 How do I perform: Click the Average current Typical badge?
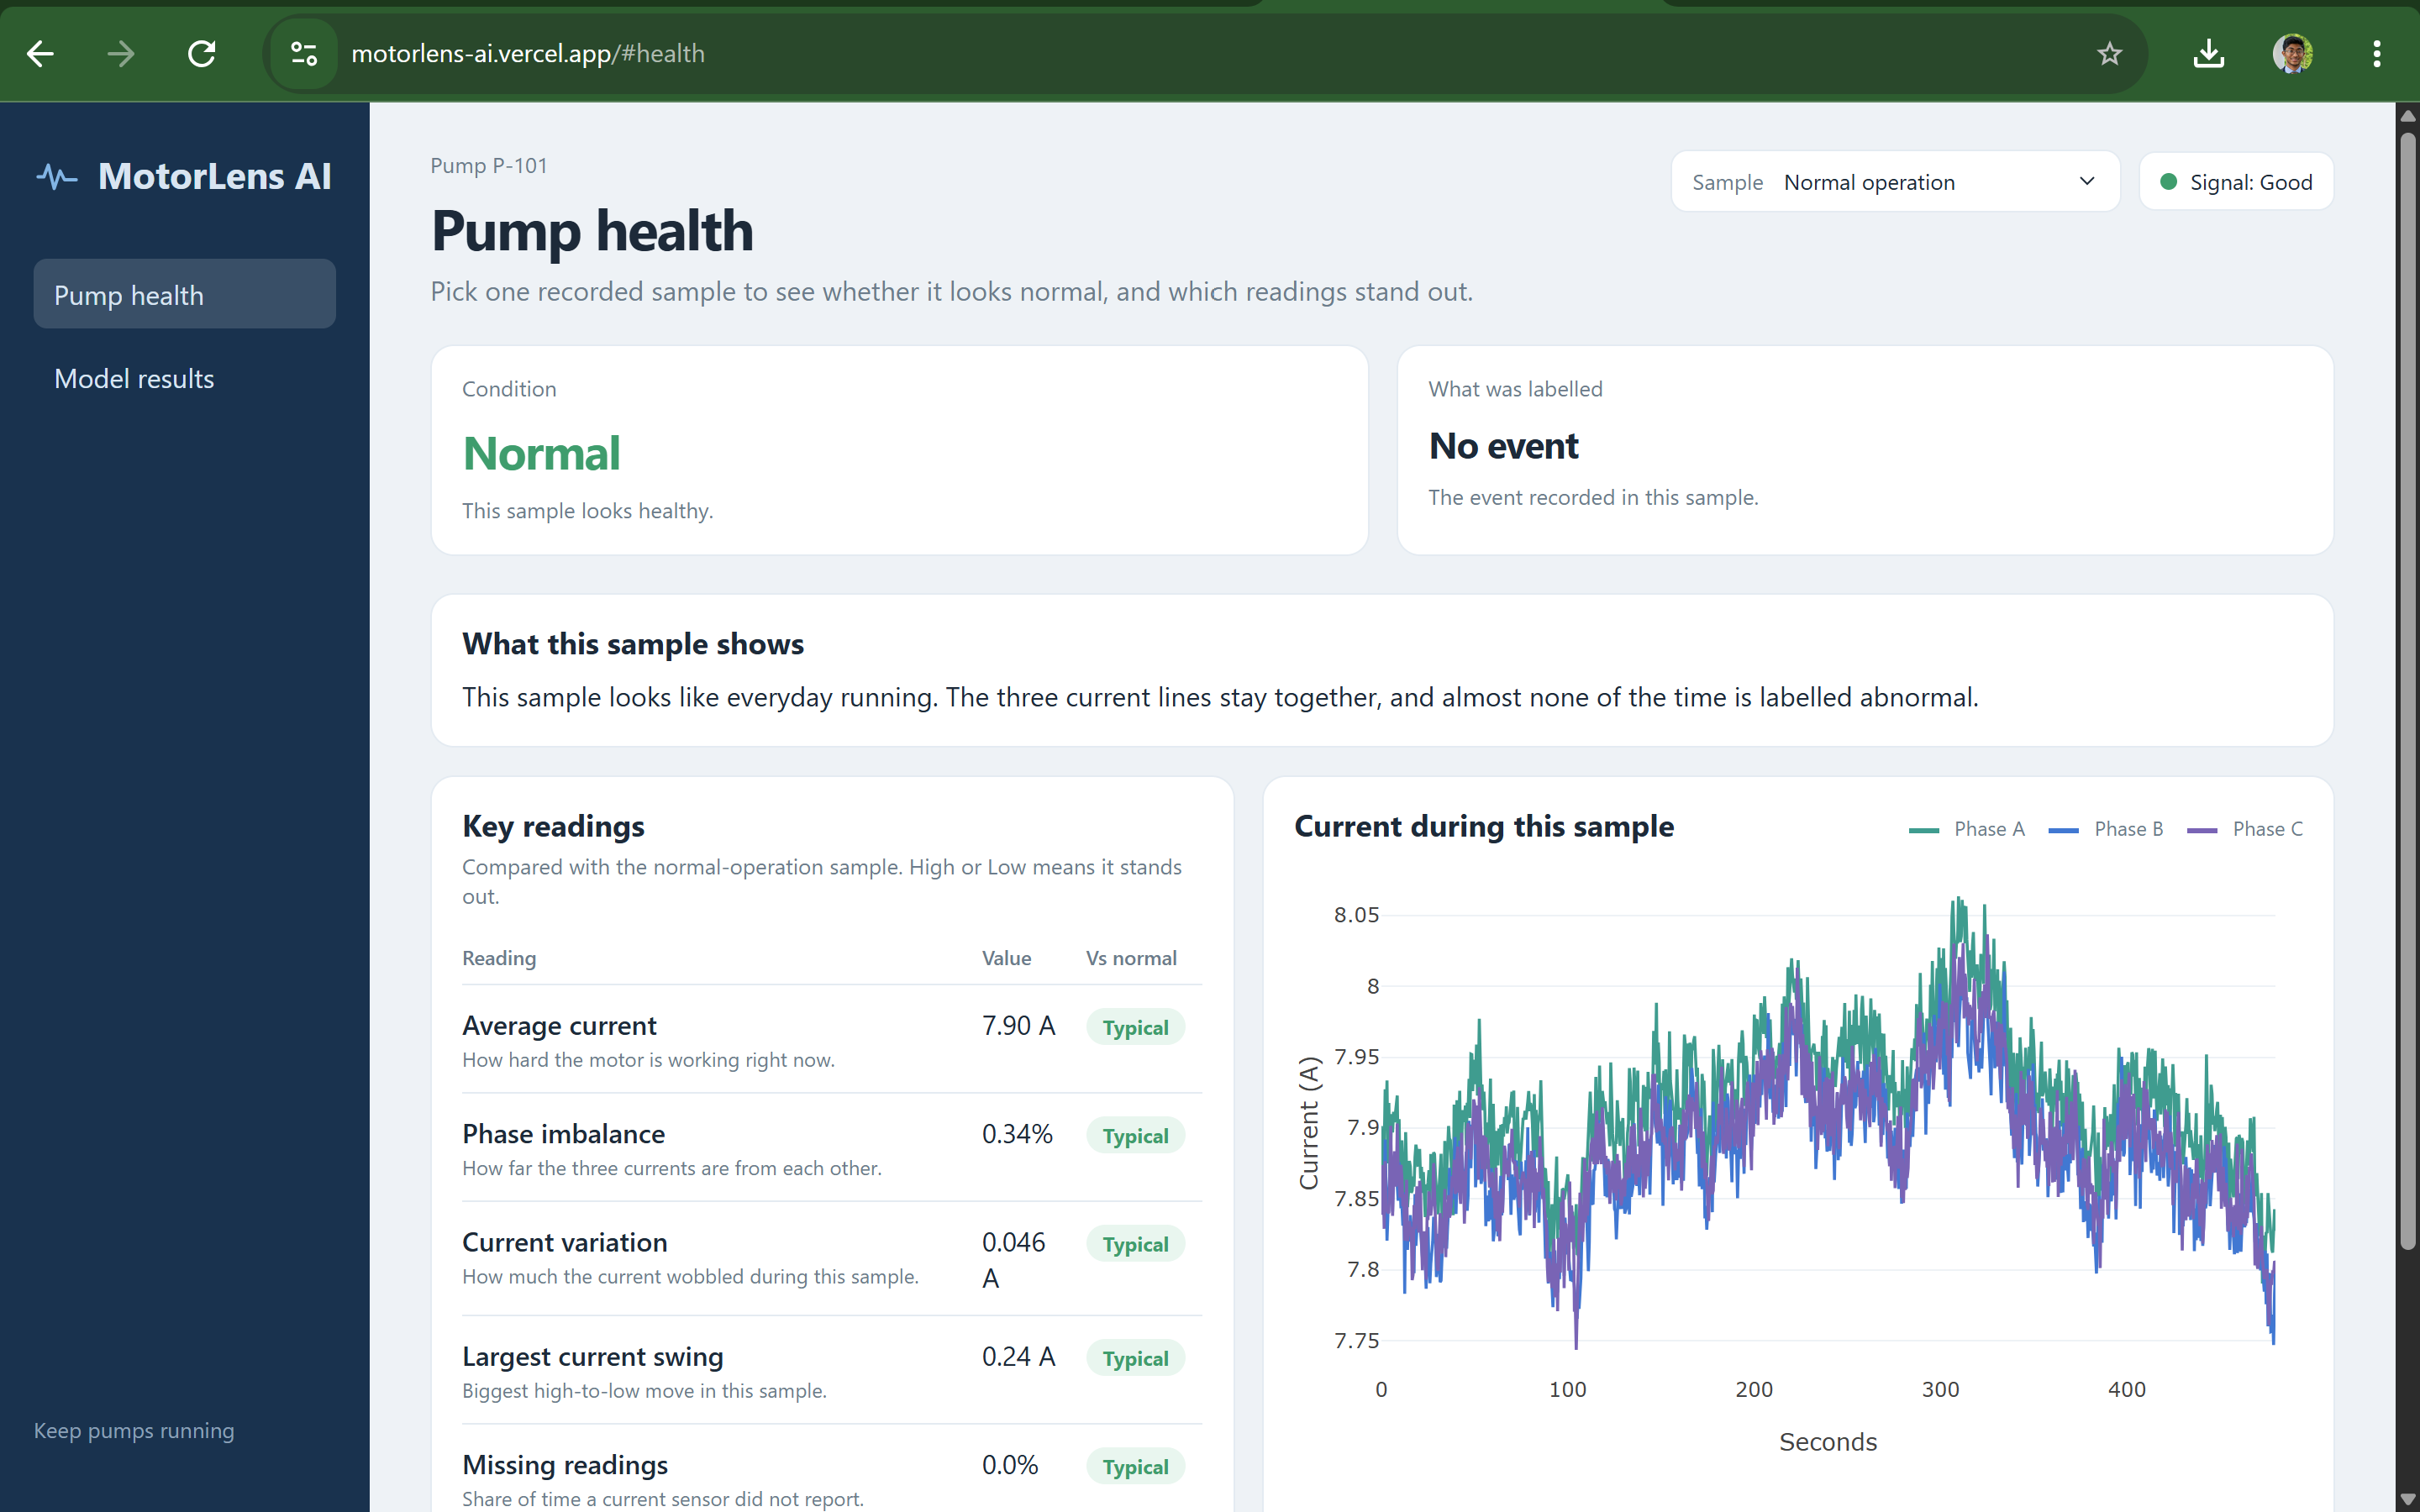(x=1135, y=1027)
